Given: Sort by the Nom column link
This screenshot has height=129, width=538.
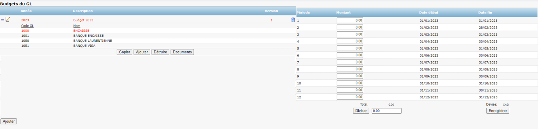Looking at the screenshot, I should click(x=76, y=26).
